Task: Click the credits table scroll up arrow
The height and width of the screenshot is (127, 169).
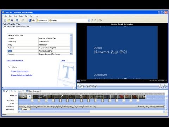Action: coord(71,35)
